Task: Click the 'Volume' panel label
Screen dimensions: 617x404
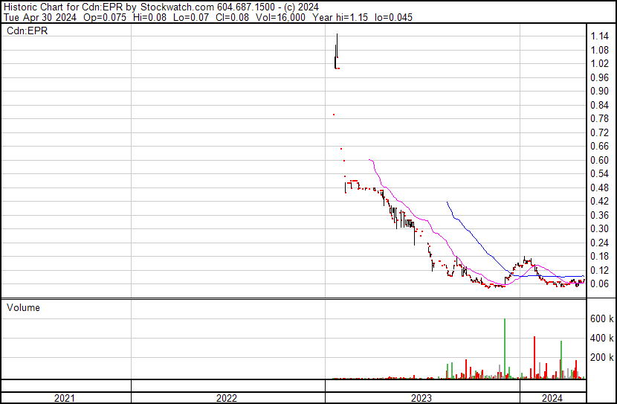Action: point(23,307)
